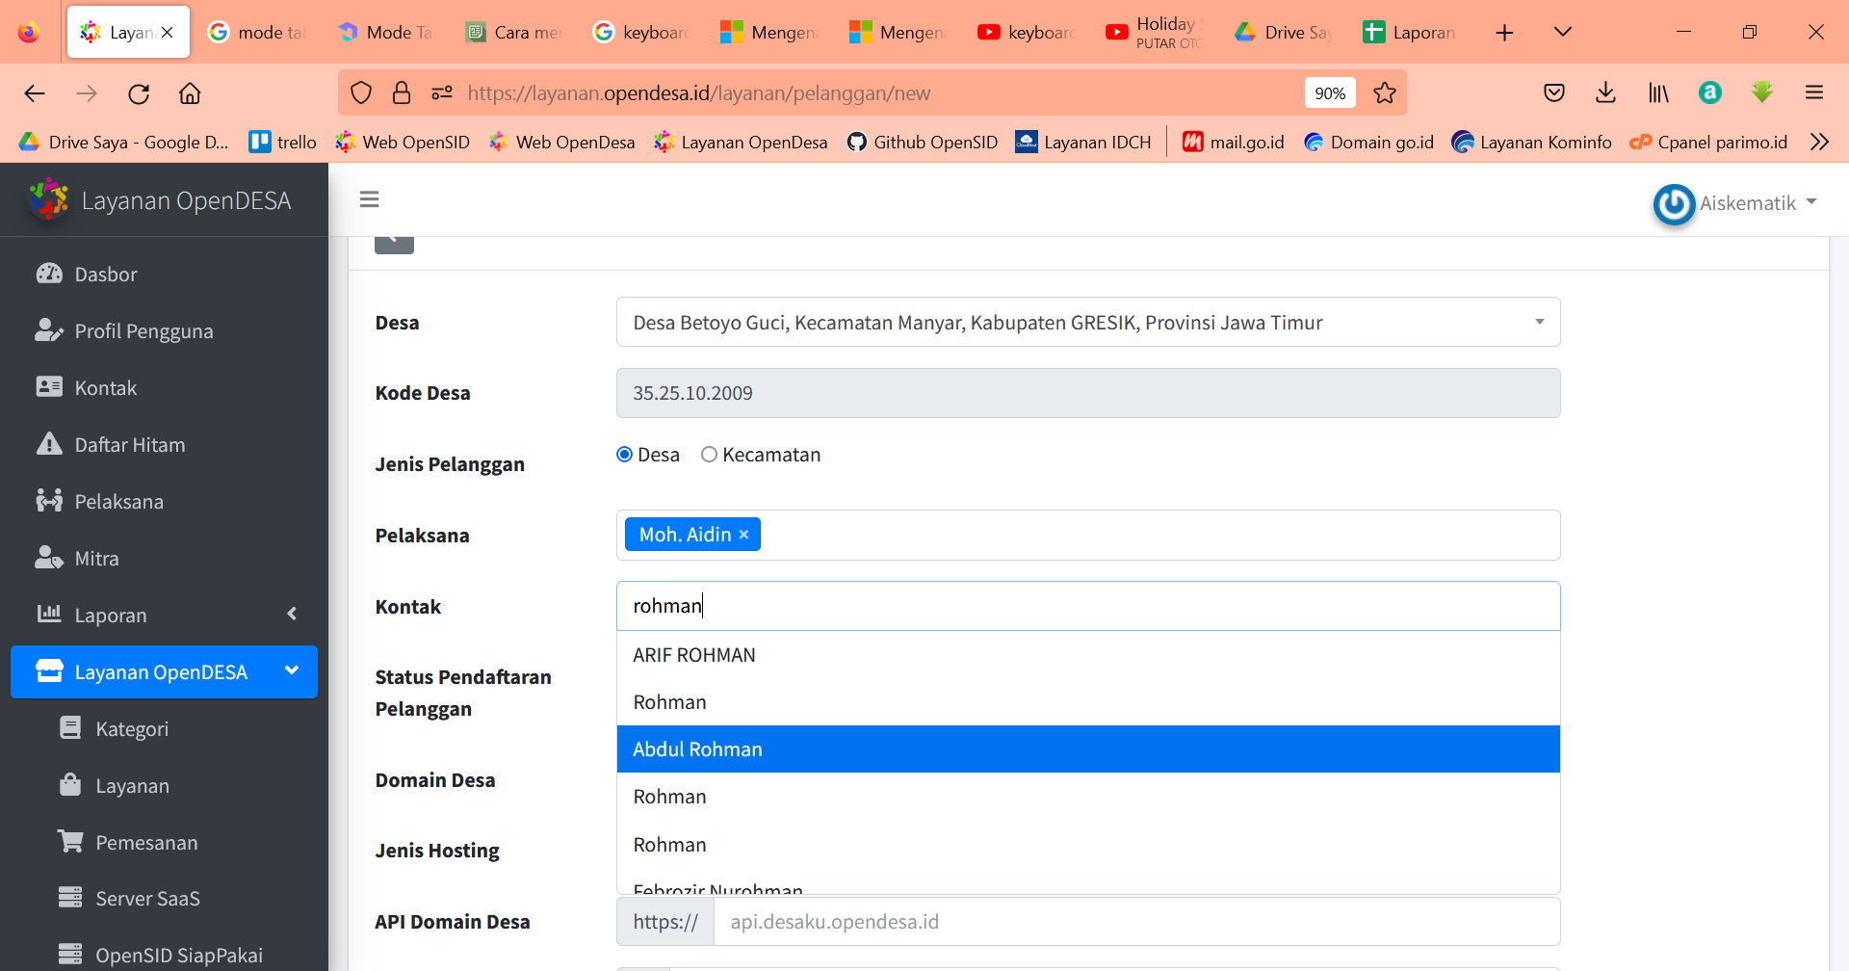The width and height of the screenshot is (1849, 971).
Task: Open the Dasbor sidebar icon
Action: 49,274
